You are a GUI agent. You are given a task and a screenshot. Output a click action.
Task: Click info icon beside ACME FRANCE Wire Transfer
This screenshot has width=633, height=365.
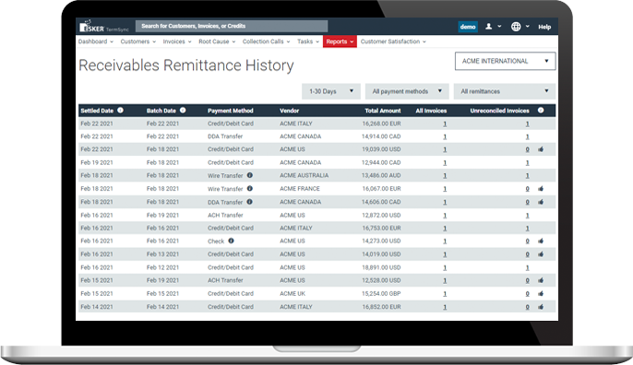pos(250,188)
